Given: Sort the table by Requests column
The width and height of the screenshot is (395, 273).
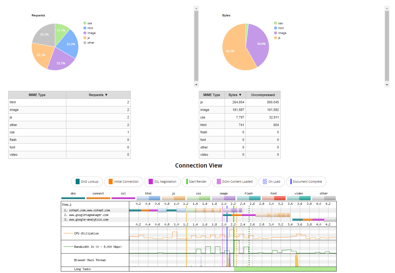Looking at the screenshot, I should 98,95.
